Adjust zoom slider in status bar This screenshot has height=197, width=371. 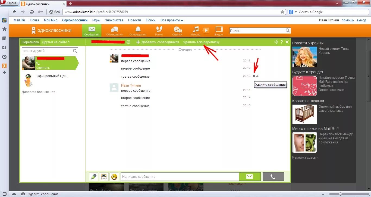[340, 194]
